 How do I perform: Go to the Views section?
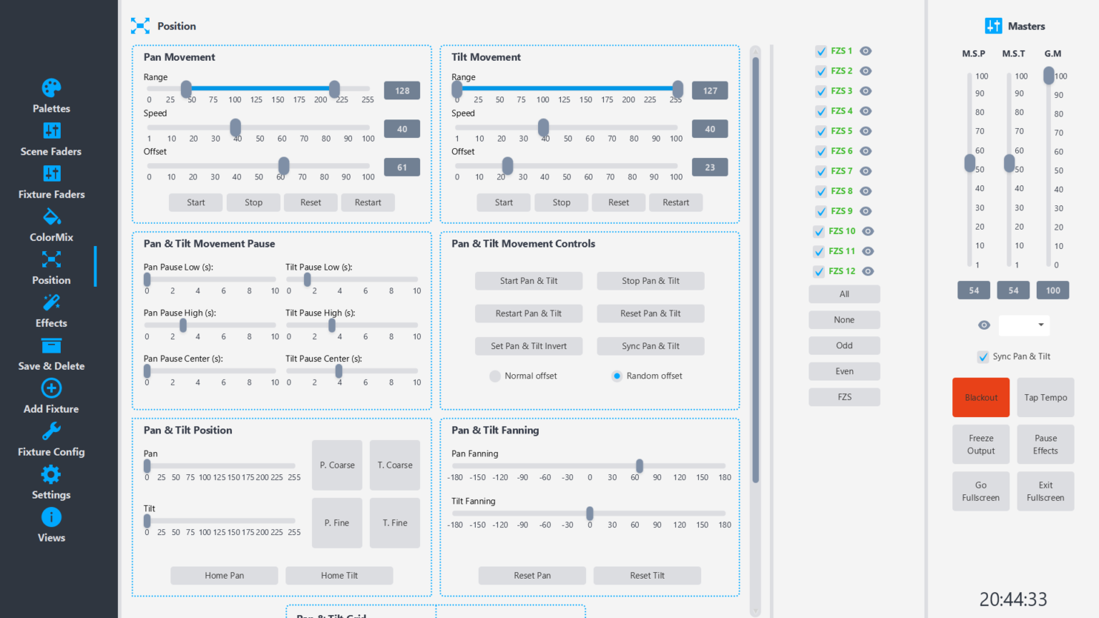tap(51, 517)
